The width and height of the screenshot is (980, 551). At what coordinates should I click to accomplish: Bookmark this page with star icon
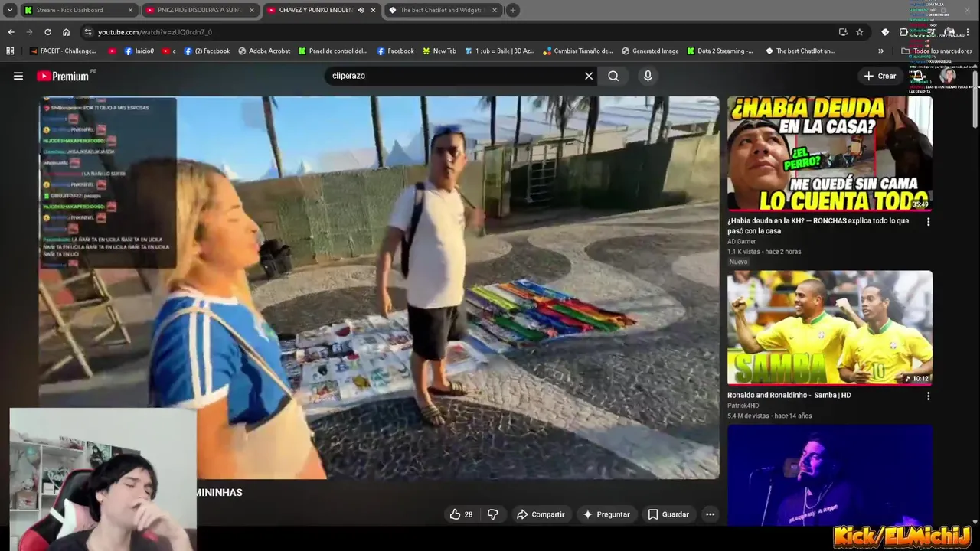[860, 32]
